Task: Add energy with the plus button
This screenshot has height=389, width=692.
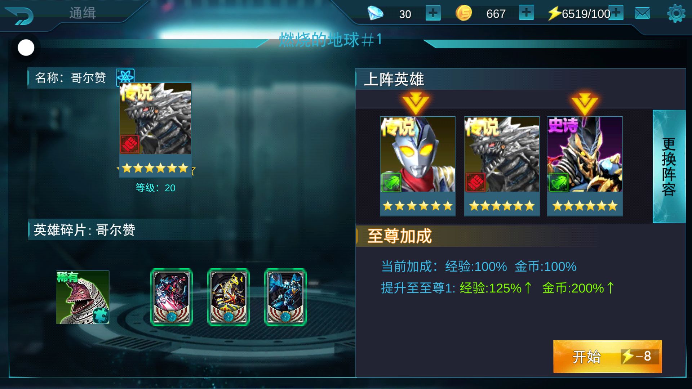Action: click(x=616, y=13)
